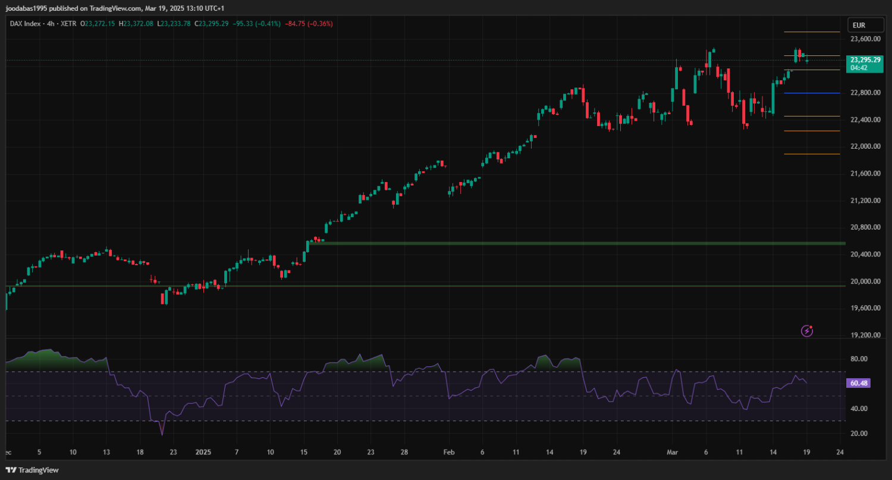Click the purple RSI value label 60.48
Image resolution: width=892 pixels, height=480 pixels.
click(x=859, y=383)
